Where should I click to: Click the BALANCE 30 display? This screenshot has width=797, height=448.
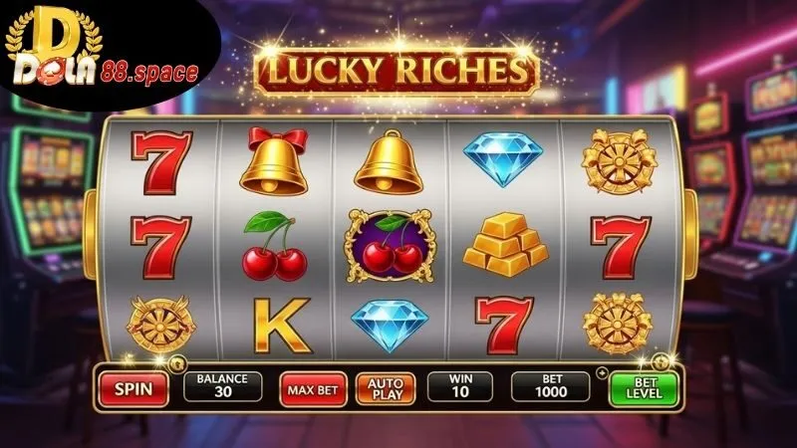222,386
